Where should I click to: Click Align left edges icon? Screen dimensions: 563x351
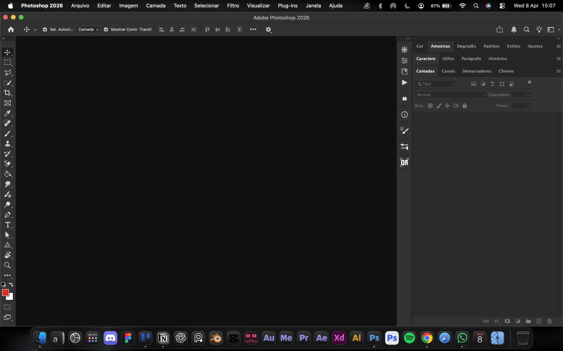pos(161,29)
